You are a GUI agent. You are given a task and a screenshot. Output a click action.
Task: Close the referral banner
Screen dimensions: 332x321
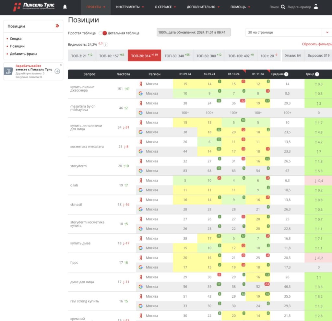[x=61, y=65]
